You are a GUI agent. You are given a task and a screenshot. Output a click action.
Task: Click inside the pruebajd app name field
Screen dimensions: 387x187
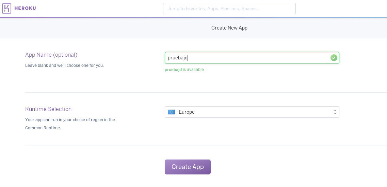click(245, 58)
